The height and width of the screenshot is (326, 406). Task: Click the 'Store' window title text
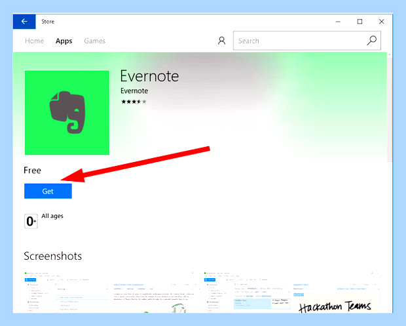pos(48,22)
